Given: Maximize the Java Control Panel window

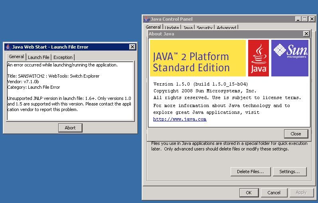Looking at the screenshot, I should pos(304,19).
